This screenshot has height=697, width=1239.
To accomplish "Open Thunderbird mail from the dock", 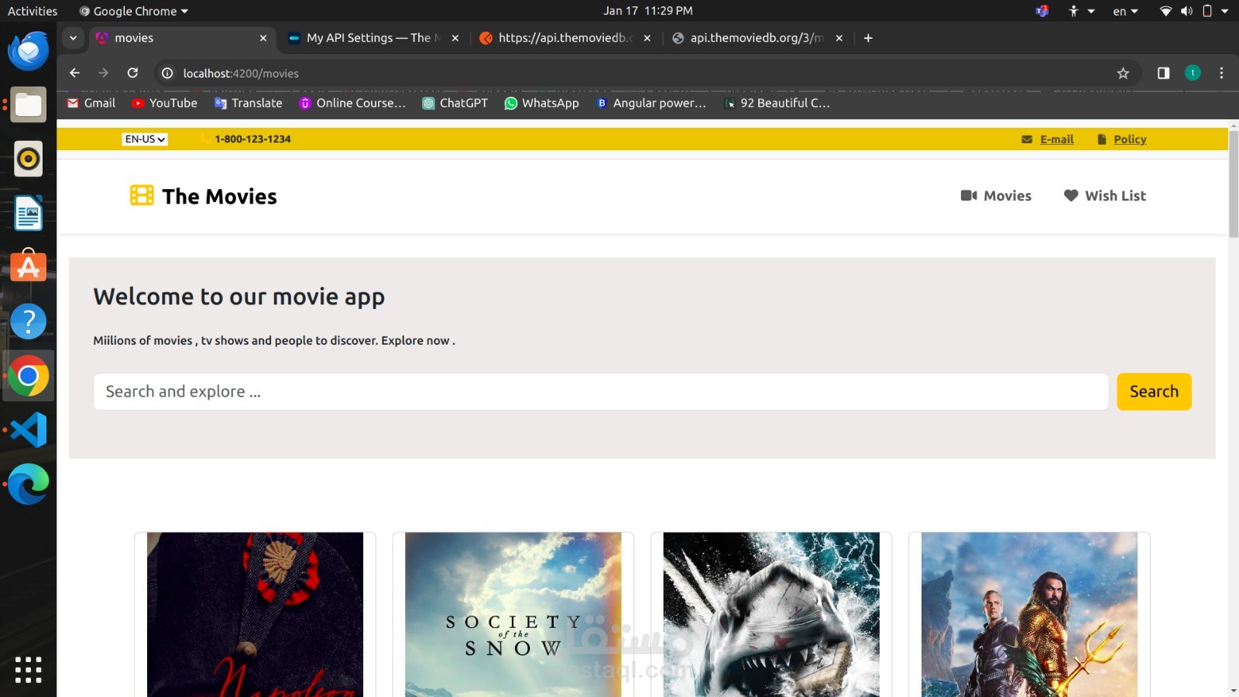I will coord(29,50).
